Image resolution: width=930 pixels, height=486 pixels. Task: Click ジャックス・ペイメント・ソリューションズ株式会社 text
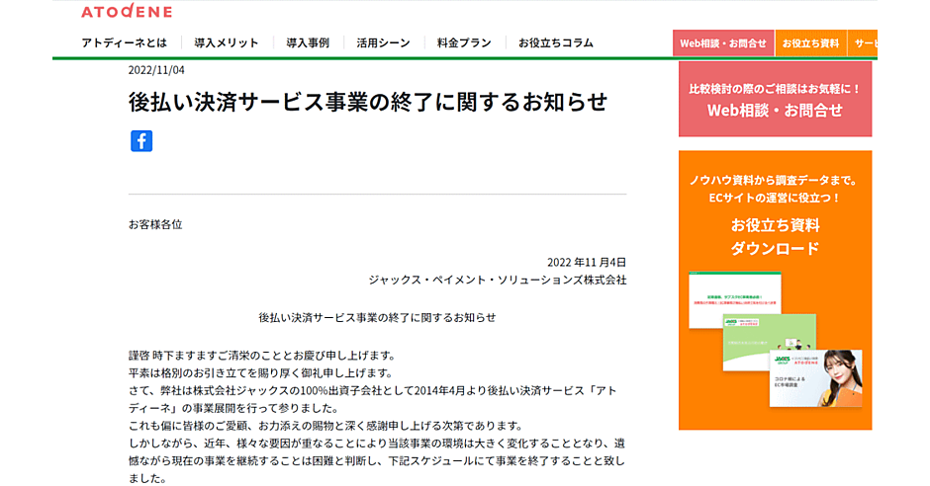coord(497,280)
